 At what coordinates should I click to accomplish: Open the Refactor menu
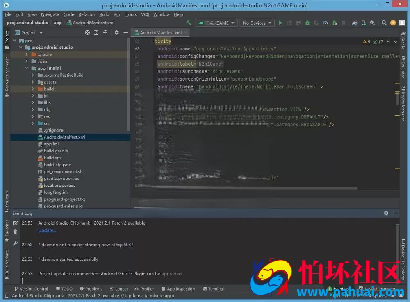point(87,14)
